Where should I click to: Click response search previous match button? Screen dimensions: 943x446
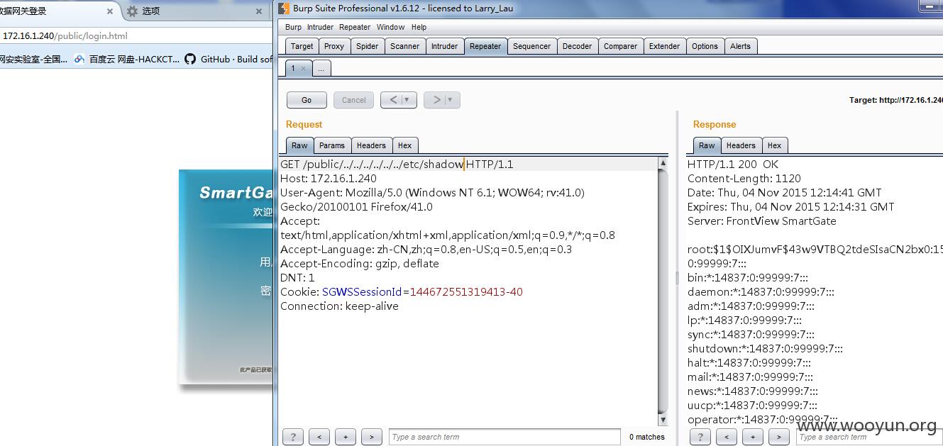click(x=727, y=437)
